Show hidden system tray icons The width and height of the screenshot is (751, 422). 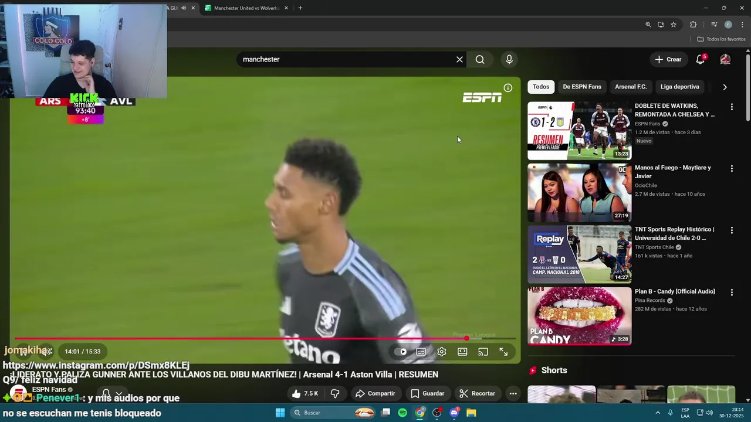[658, 413]
